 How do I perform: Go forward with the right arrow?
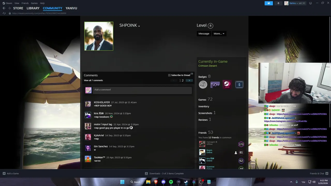tap(9, 8)
